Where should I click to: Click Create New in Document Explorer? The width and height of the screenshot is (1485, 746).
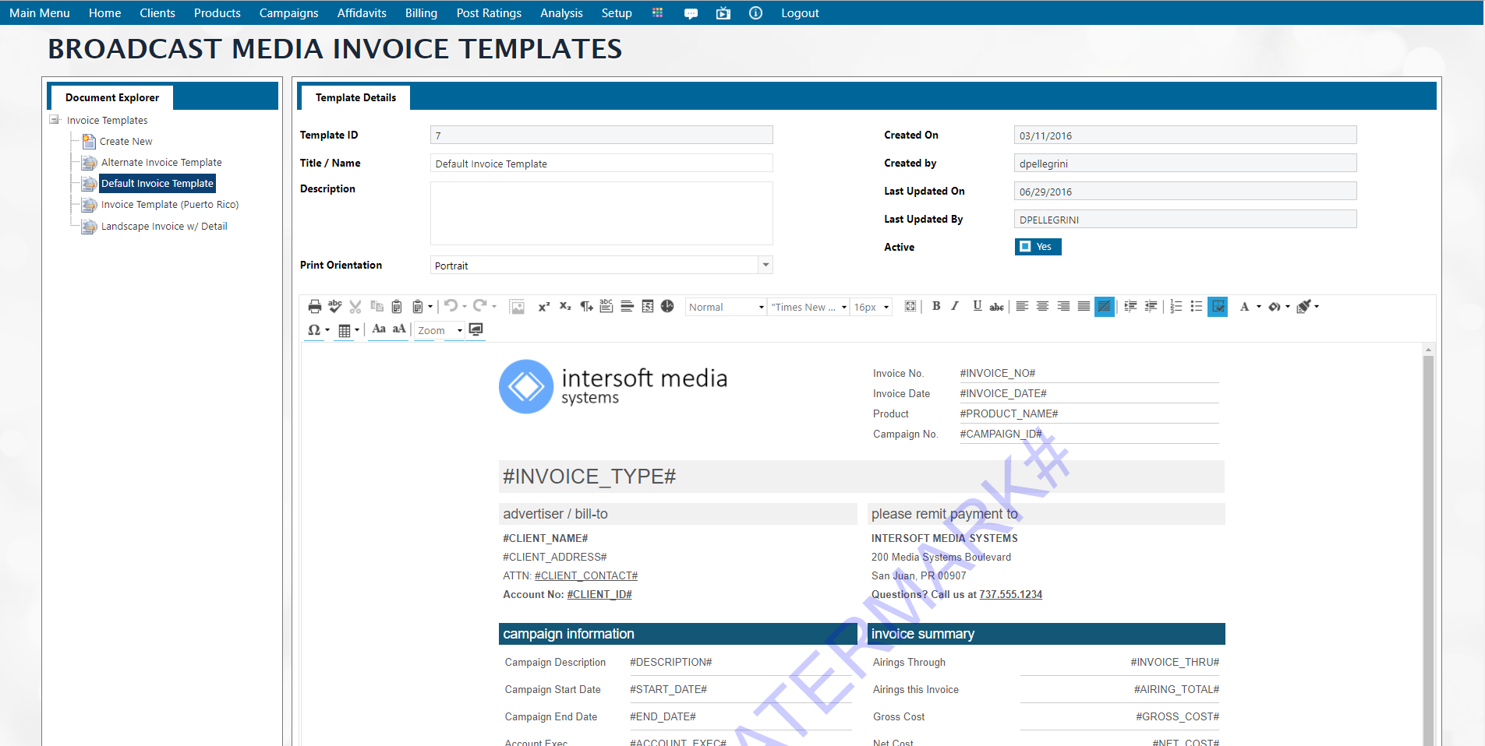(126, 142)
